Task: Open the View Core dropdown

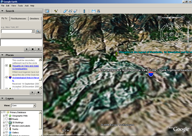Action: click(x=35, y=105)
